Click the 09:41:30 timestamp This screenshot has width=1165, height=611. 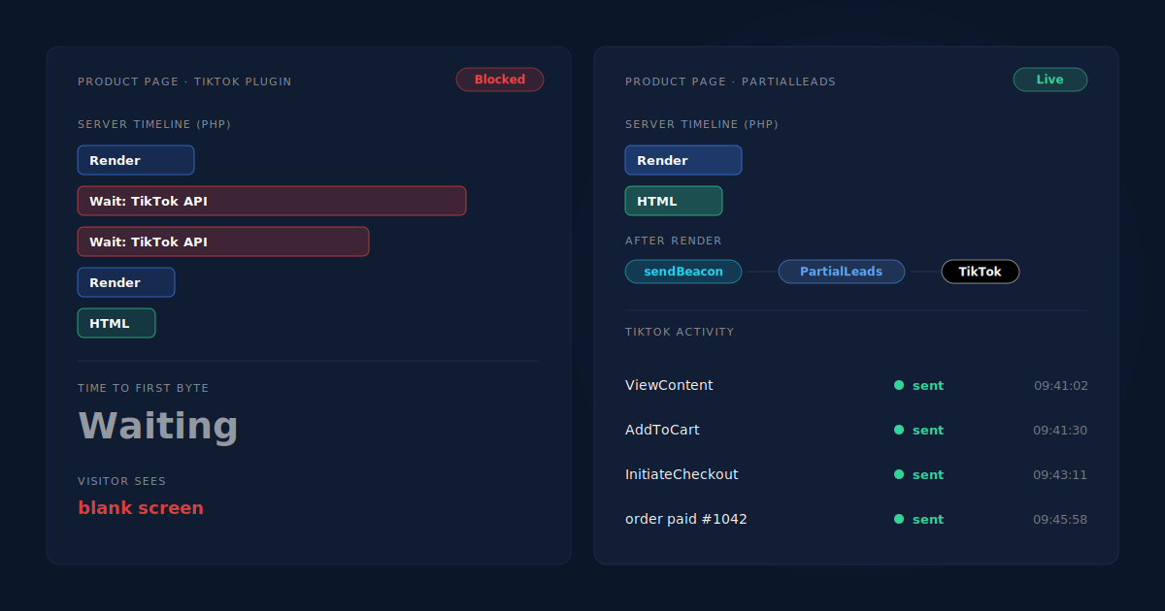(x=1060, y=430)
